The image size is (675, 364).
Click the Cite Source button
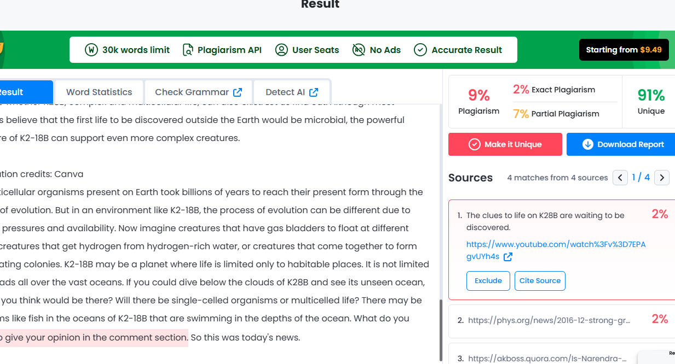[540, 280]
